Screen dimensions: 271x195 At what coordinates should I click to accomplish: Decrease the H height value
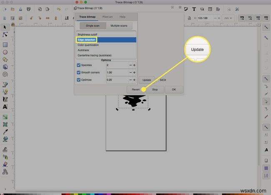click(215, 18)
